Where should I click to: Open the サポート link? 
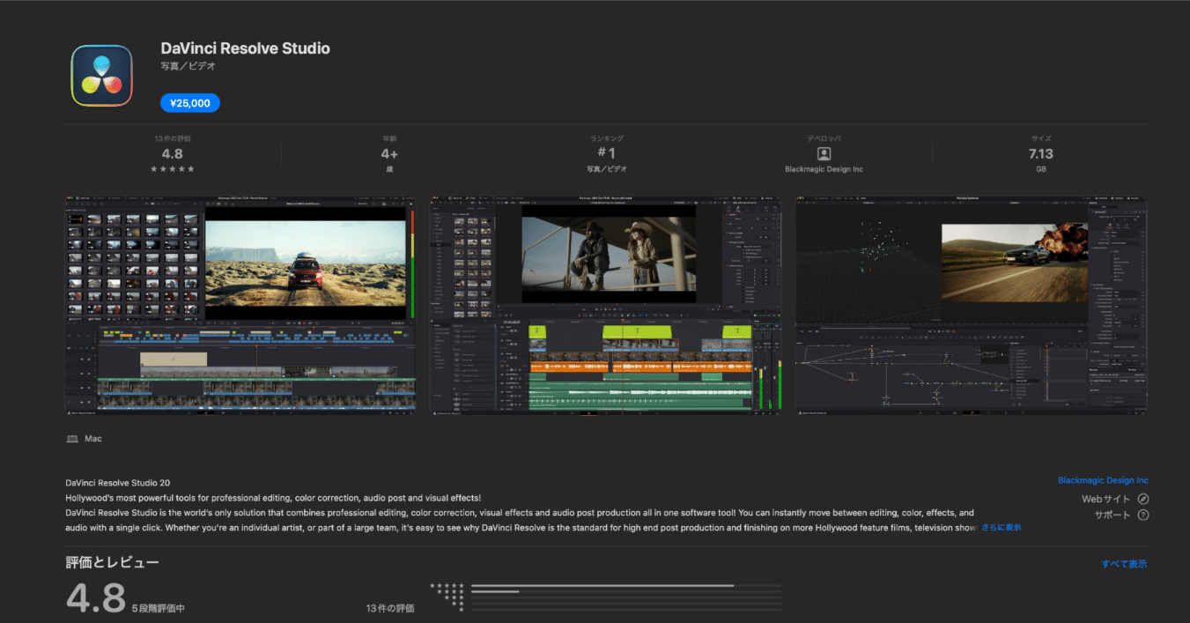tap(1112, 515)
